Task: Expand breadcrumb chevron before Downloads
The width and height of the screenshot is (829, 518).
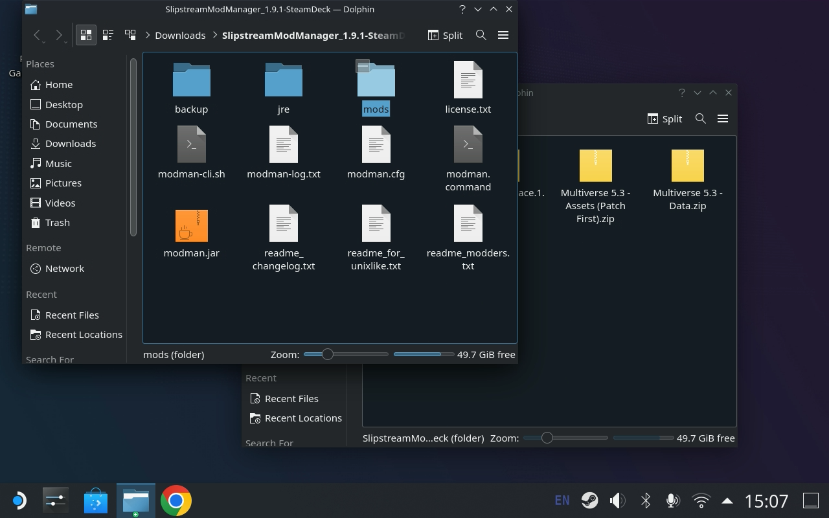Action: tap(148, 35)
